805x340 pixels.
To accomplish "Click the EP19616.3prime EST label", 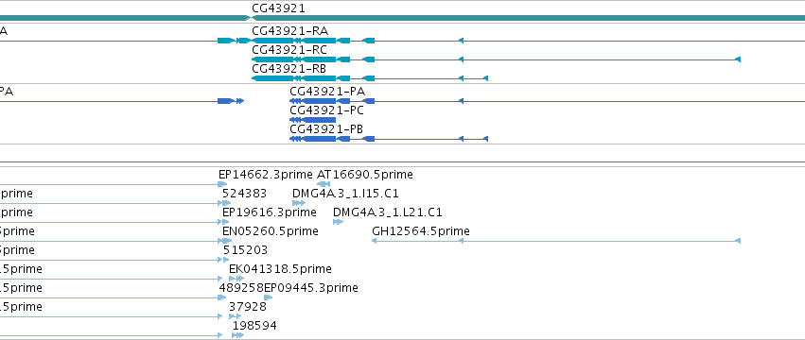I will coord(269,212).
